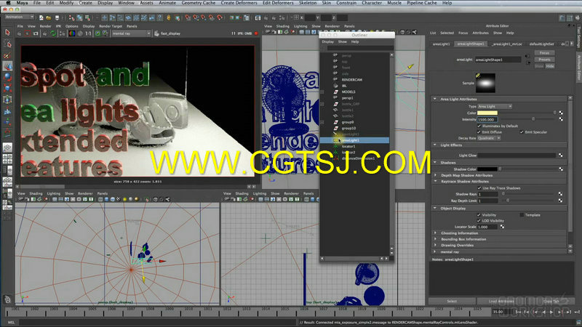This screenshot has height=327, width=582.
Task: Click the checker map button beside Shadow Color
Action: [561, 169]
